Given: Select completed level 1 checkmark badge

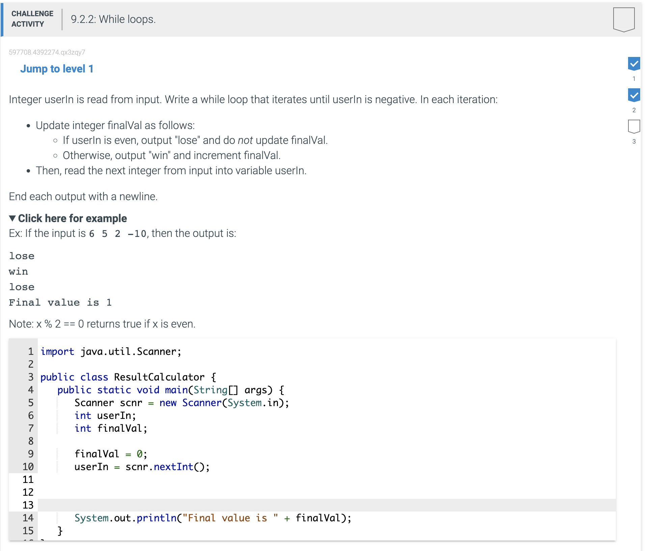Looking at the screenshot, I should pyautogui.click(x=634, y=64).
